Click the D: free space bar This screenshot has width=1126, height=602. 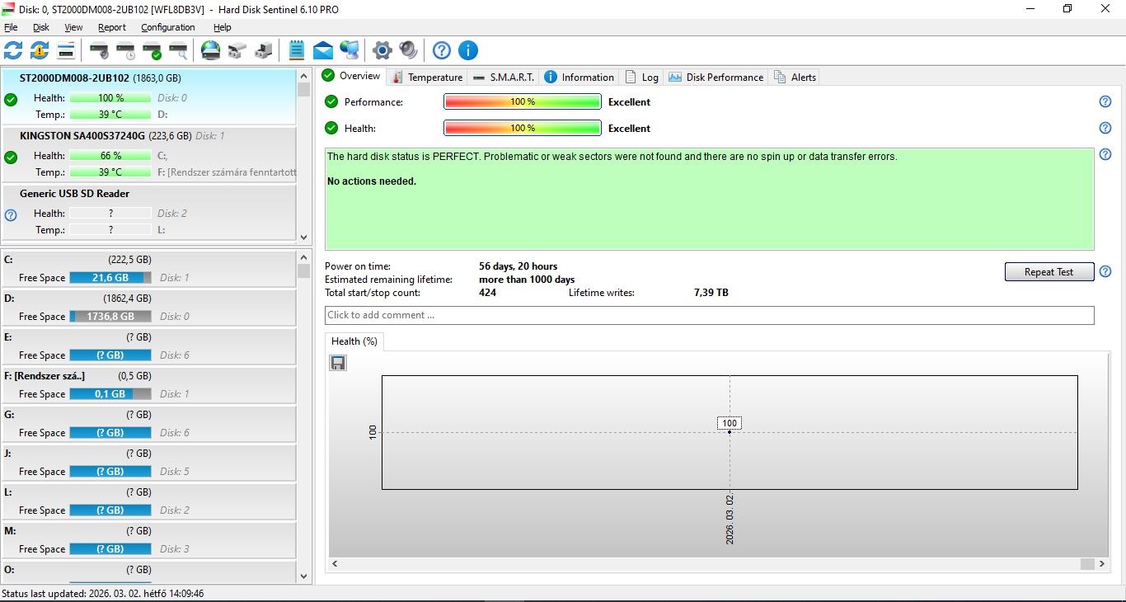[110, 317]
